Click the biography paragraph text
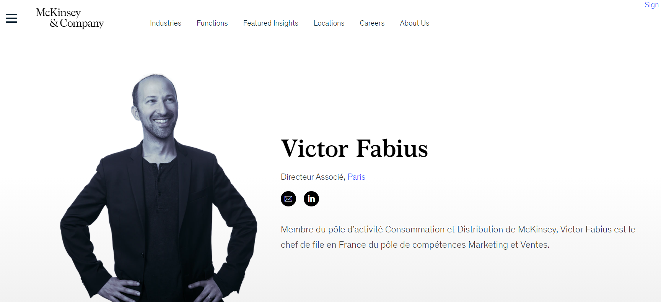This screenshot has height=302, width=661. 458,237
